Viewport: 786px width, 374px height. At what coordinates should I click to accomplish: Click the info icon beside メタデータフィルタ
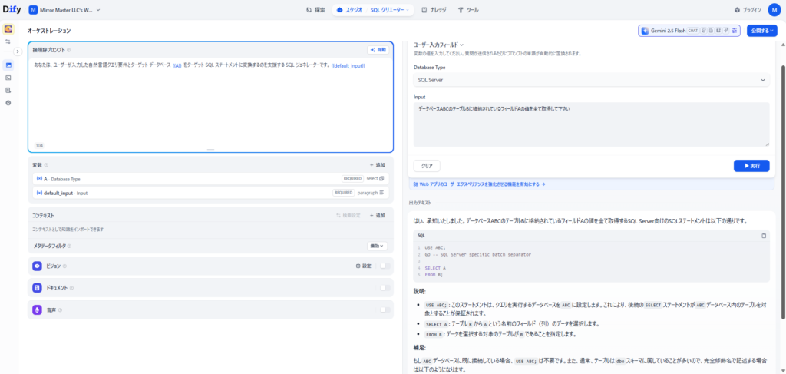click(x=68, y=247)
